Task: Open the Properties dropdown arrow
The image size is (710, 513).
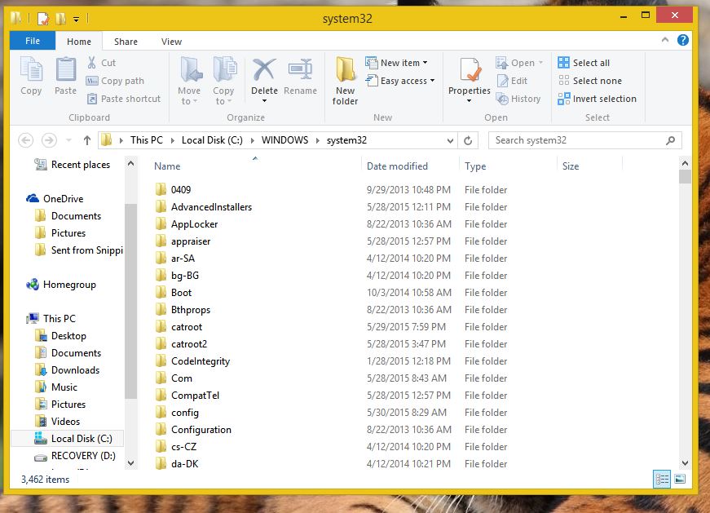Action: click(x=469, y=101)
